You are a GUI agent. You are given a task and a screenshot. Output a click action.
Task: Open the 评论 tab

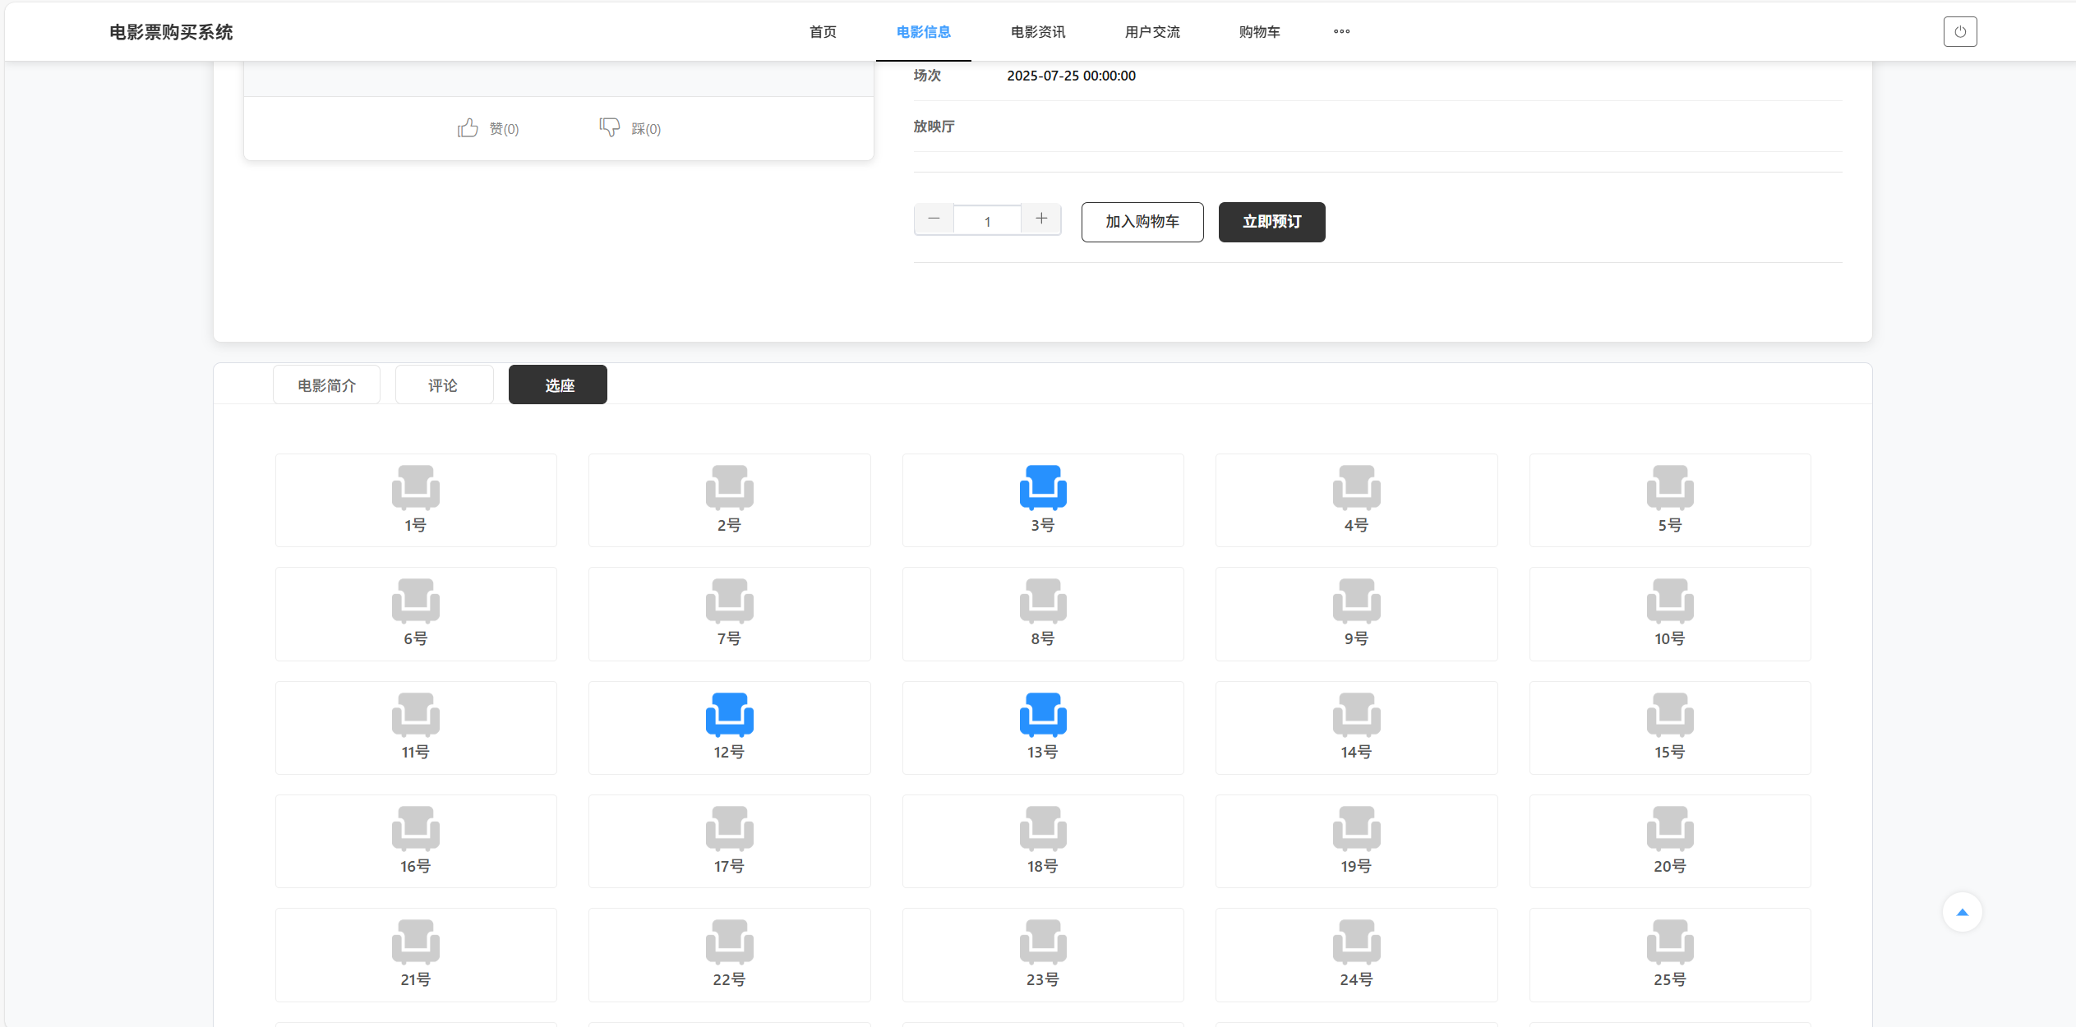point(444,385)
